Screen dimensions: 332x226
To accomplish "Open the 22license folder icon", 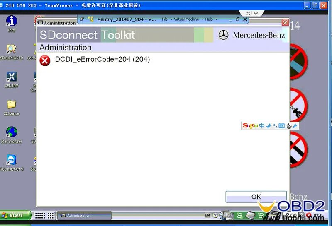I will [12, 108].
